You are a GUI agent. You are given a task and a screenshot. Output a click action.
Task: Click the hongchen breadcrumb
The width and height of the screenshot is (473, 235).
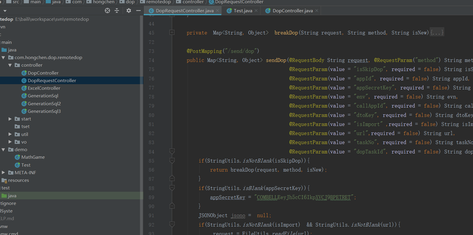coord(104,2)
